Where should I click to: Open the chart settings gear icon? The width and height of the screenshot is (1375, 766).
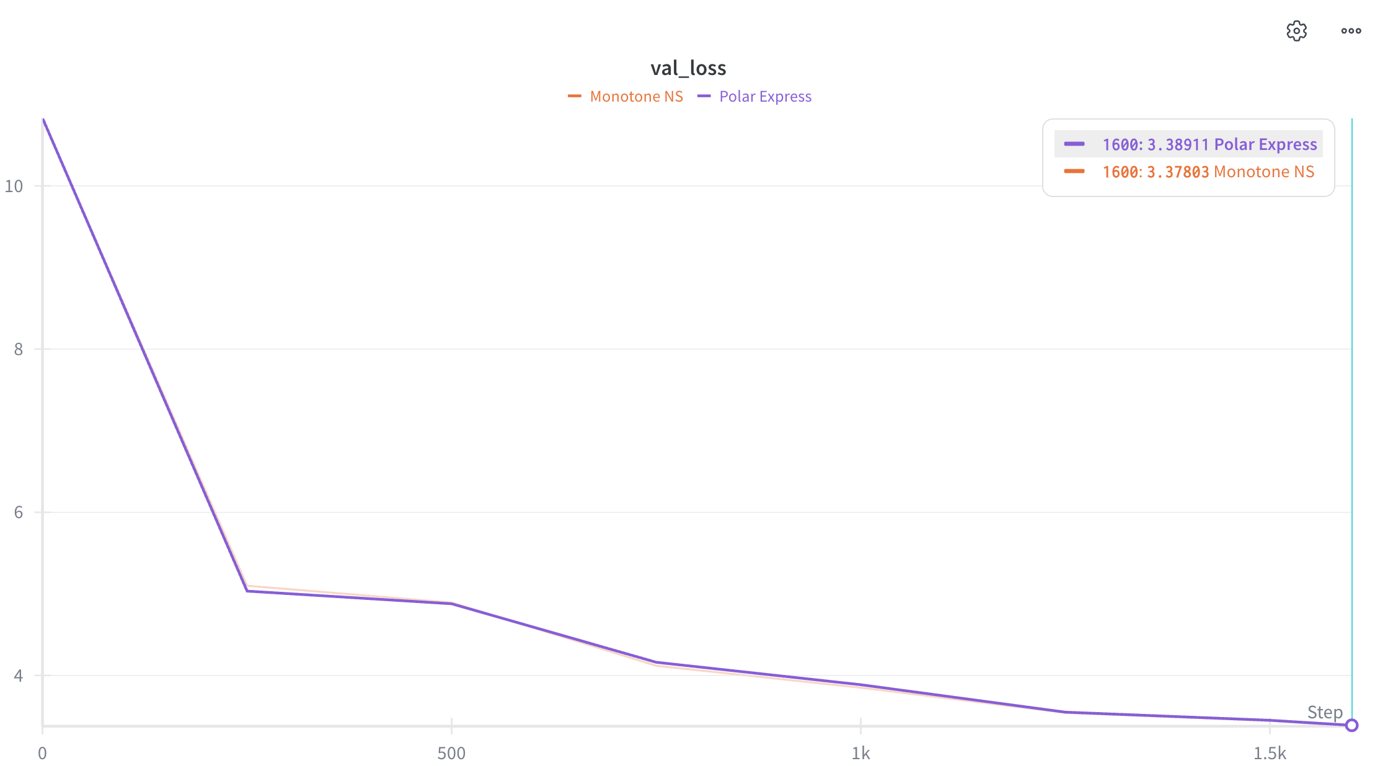[1296, 31]
